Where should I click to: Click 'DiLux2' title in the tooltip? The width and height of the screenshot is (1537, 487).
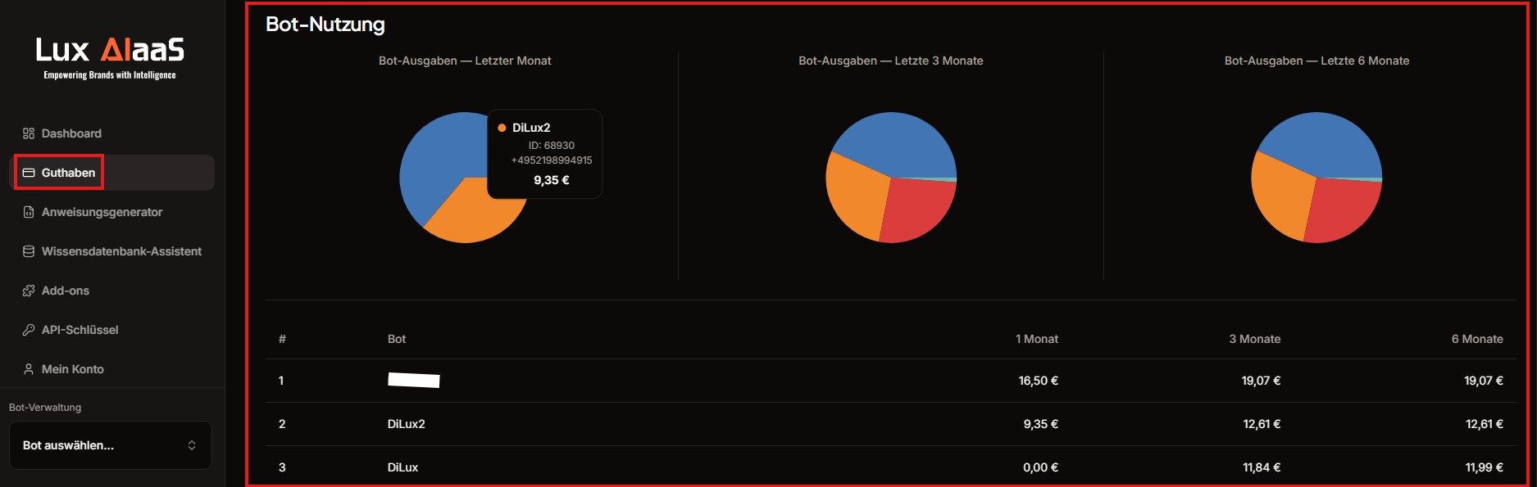[531, 128]
